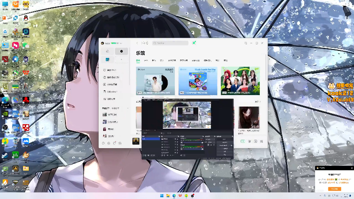Screen dimensions: 354x199
Task: Click the sidebar bottom icon with red dot
Action: [x=115, y=143]
